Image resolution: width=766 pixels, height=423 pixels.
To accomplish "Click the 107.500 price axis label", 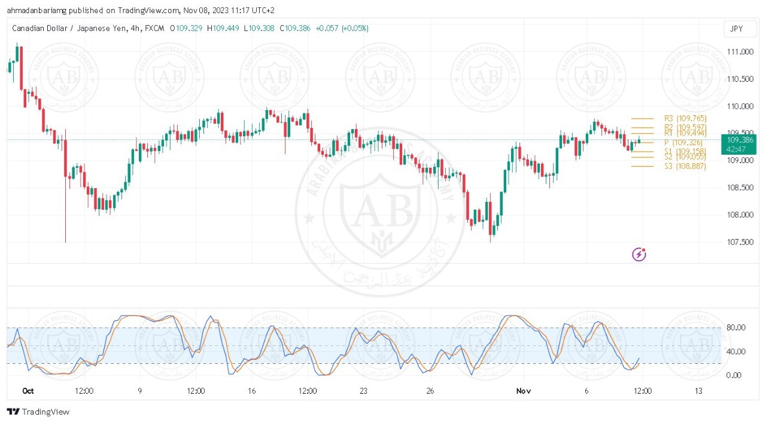I will point(740,242).
